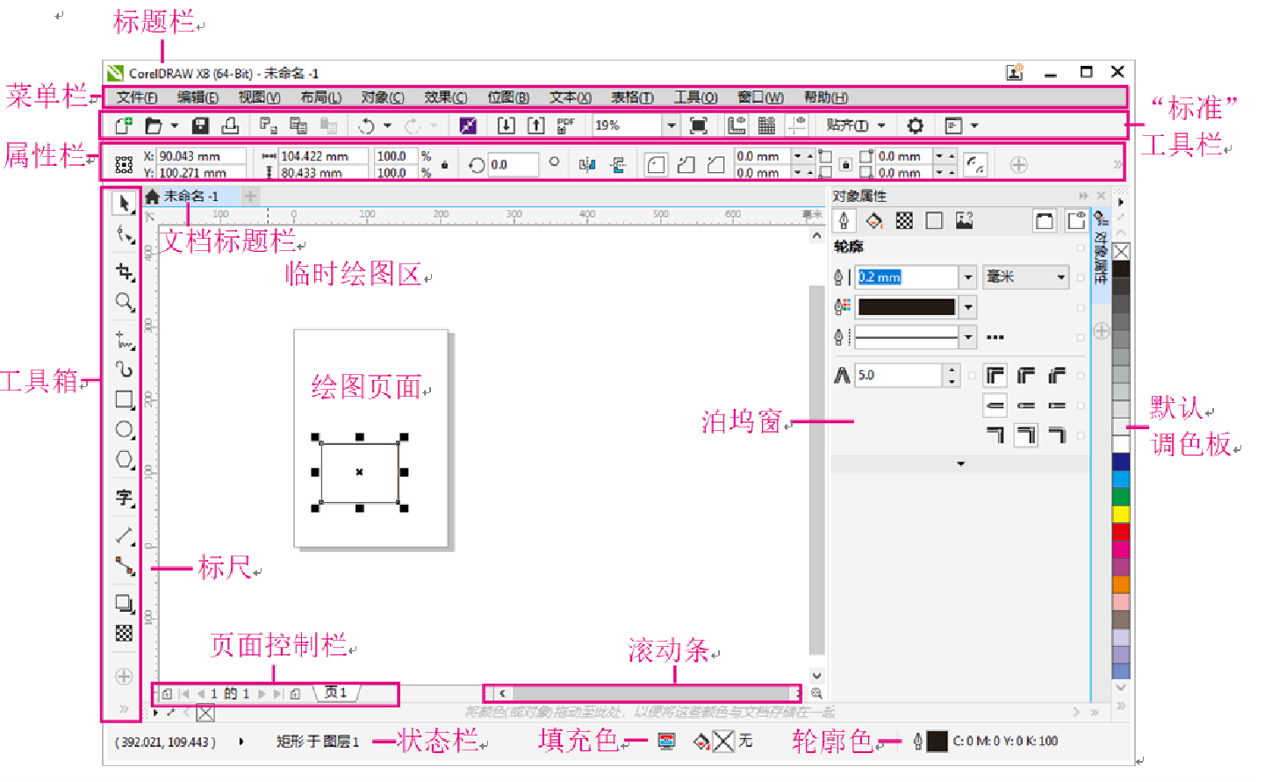Image resolution: width=1279 pixels, height=782 pixels.
Task: Select the Pick tool in the toolbox
Action: (x=124, y=204)
